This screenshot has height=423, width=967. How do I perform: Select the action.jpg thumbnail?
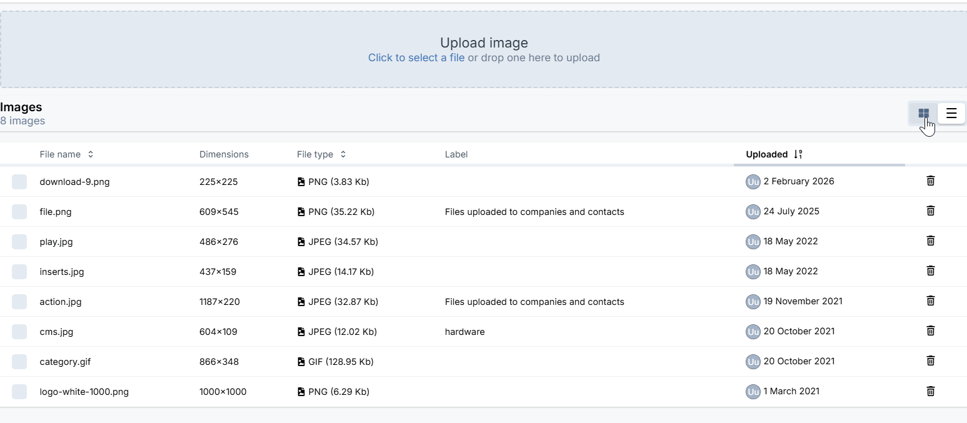[19, 302]
